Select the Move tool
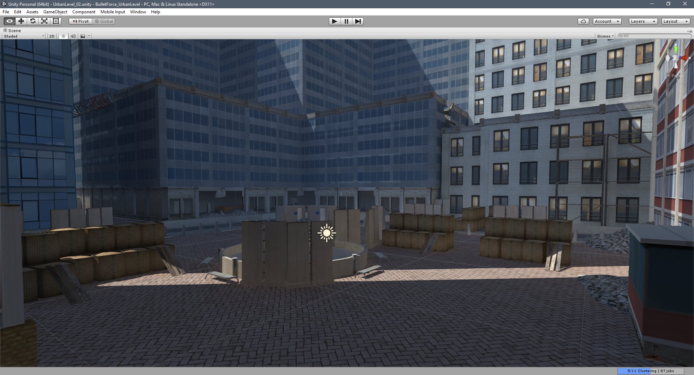This screenshot has height=375, width=694. 21,21
